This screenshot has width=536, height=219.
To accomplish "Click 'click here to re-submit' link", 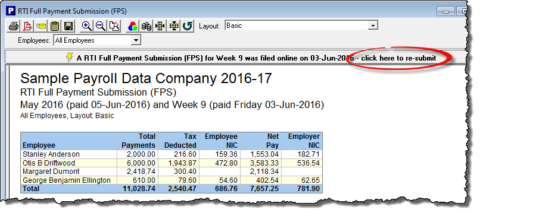I will (x=398, y=58).
